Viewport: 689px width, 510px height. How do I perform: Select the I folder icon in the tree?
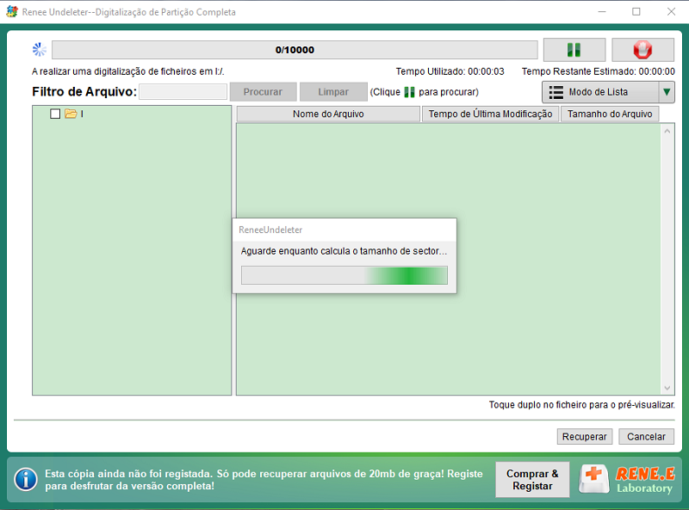click(x=71, y=114)
